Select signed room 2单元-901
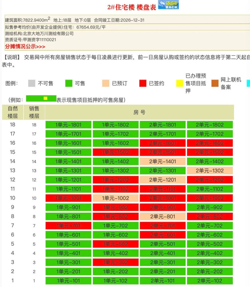This screenshot has width=250, height=287. point(162,207)
